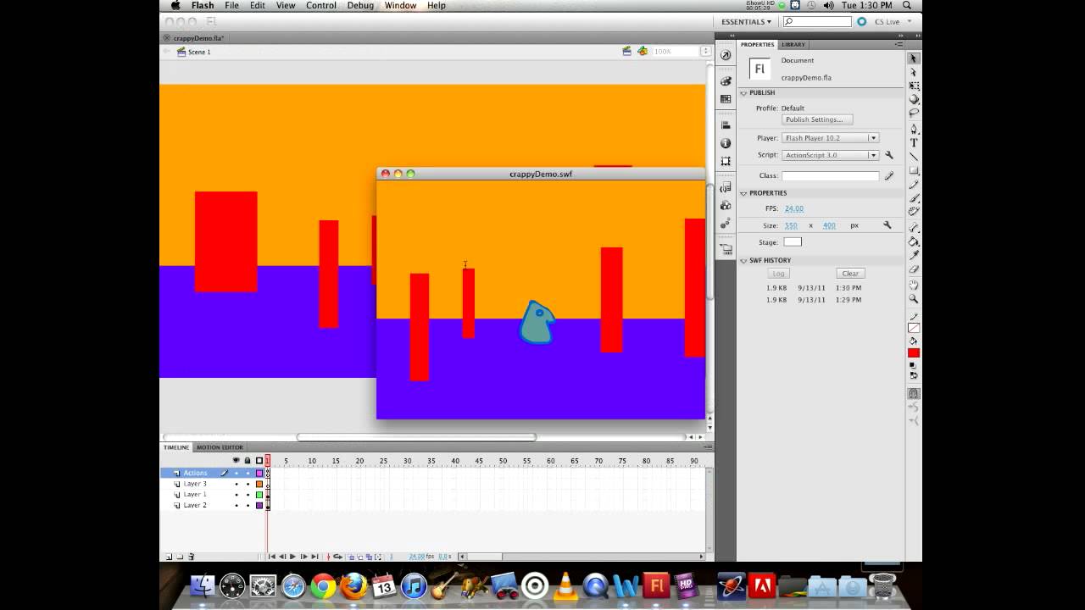Screen dimensions: 1085x610
Task: Collapse the PUBLISH section
Action: [x=743, y=92]
